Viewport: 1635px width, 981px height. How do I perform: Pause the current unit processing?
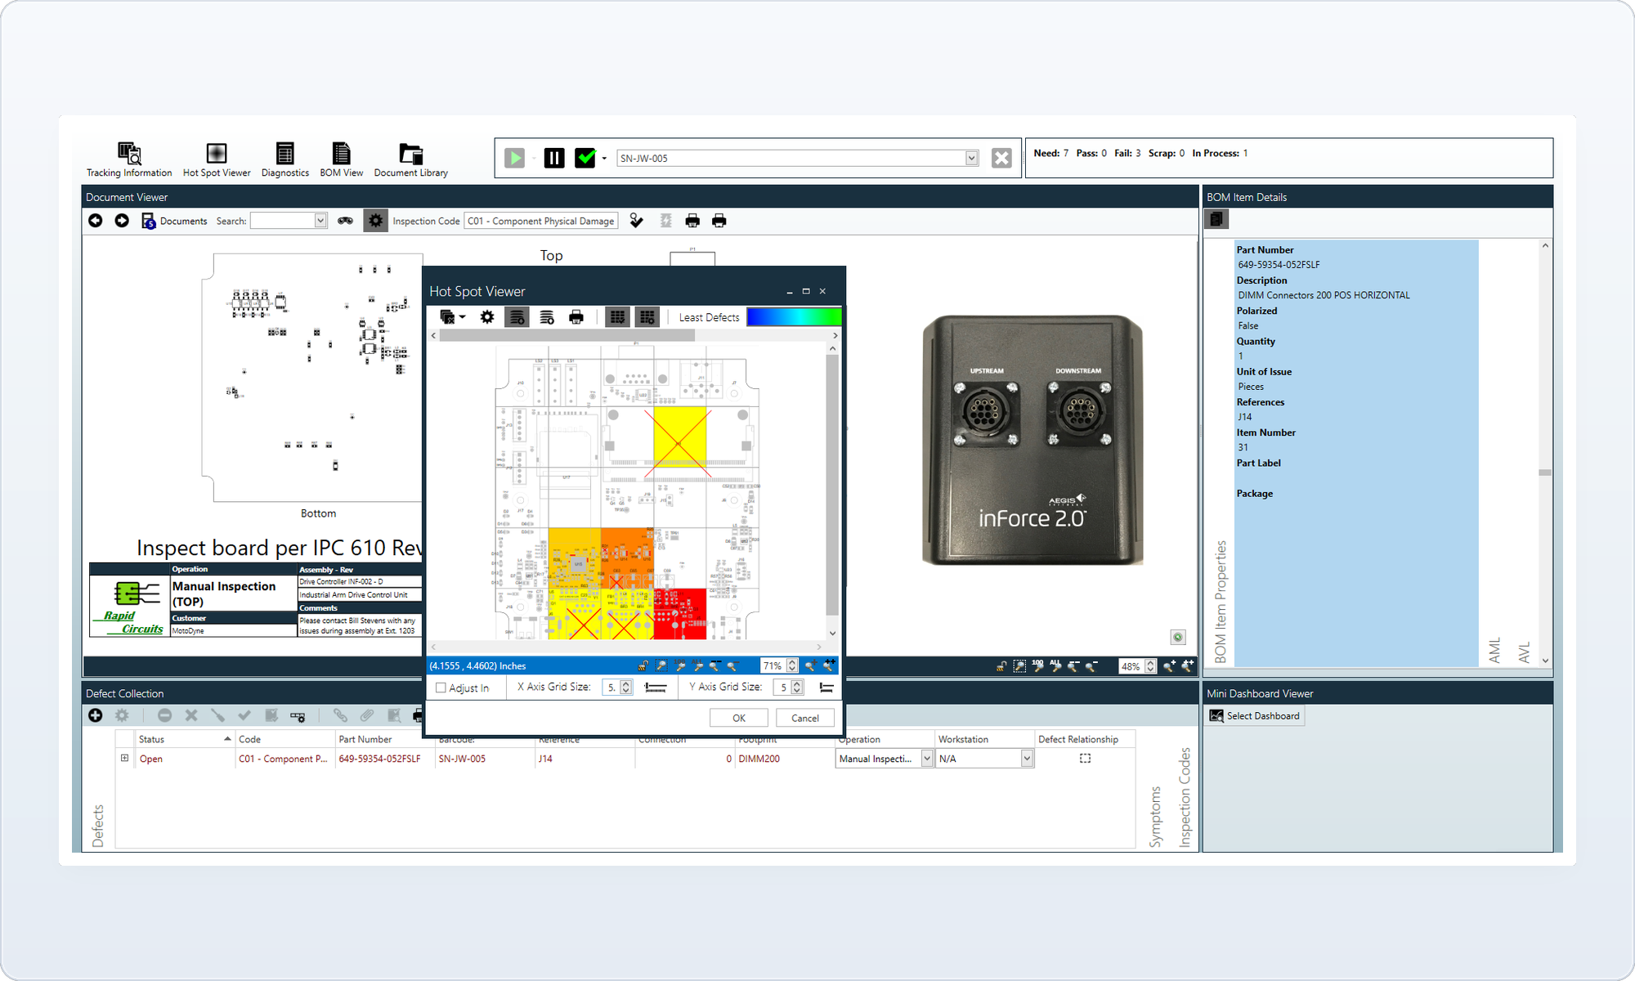[554, 158]
